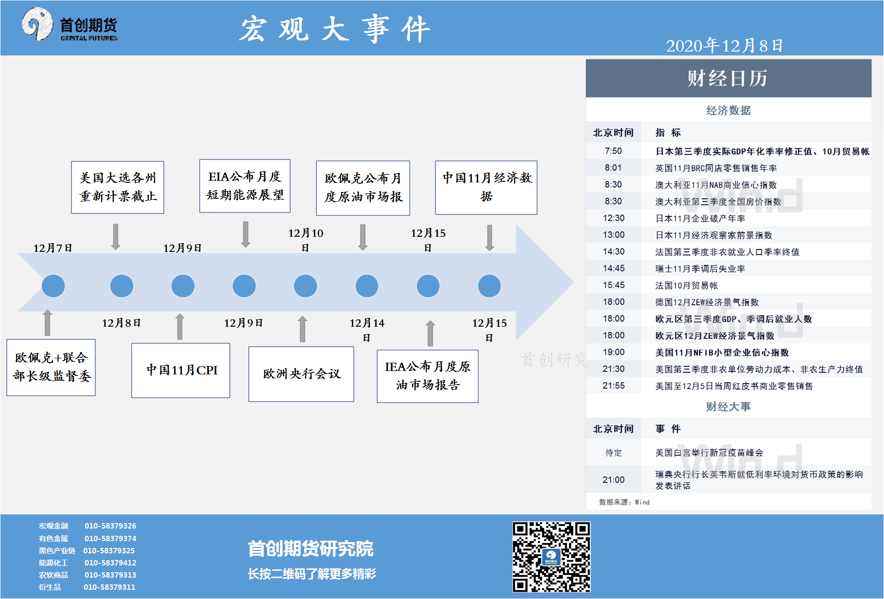The width and height of the screenshot is (884, 599).
Task: Click the 美国大选各州重新计票截止 event box
Action: 118,188
